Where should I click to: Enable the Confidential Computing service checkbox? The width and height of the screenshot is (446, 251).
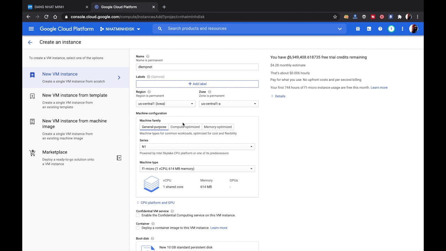[x=138, y=215]
